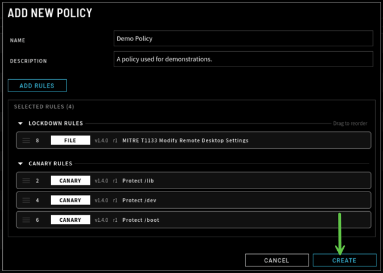Click the Selected Rules (4) heading

point(44,106)
